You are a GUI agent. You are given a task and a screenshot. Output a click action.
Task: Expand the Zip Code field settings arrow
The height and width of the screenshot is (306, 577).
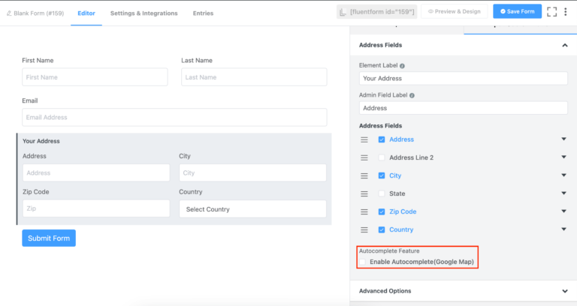[x=563, y=211]
